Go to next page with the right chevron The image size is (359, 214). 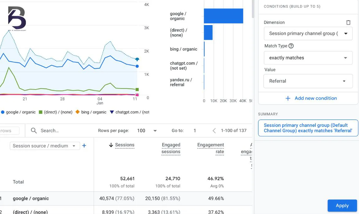tap(252, 131)
